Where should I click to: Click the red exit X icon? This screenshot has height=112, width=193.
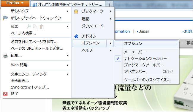[x=5, y=94]
